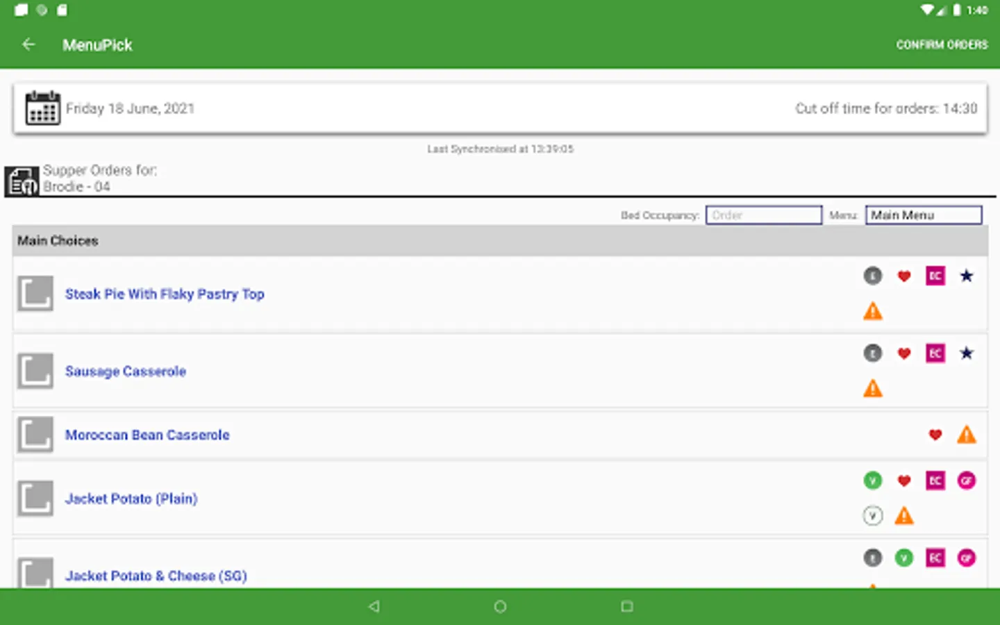Tick the Sausage Casserole checkbox
The width and height of the screenshot is (1000, 625).
pyautogui.click(x=35, y=371)
